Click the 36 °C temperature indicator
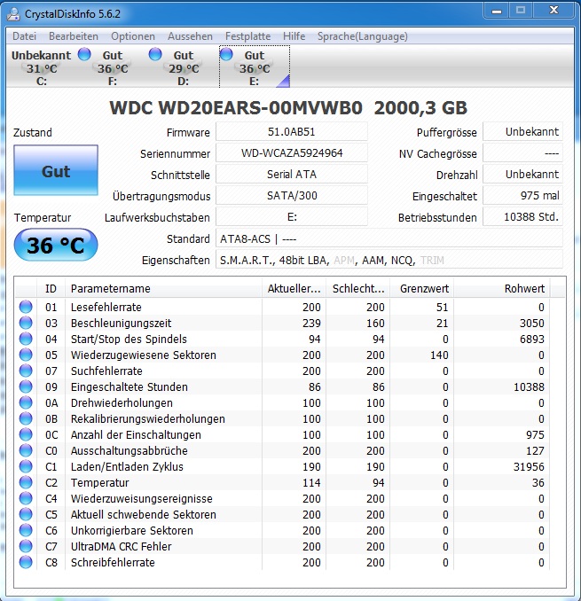Screen dimensions: 581x601 [56, 245]
